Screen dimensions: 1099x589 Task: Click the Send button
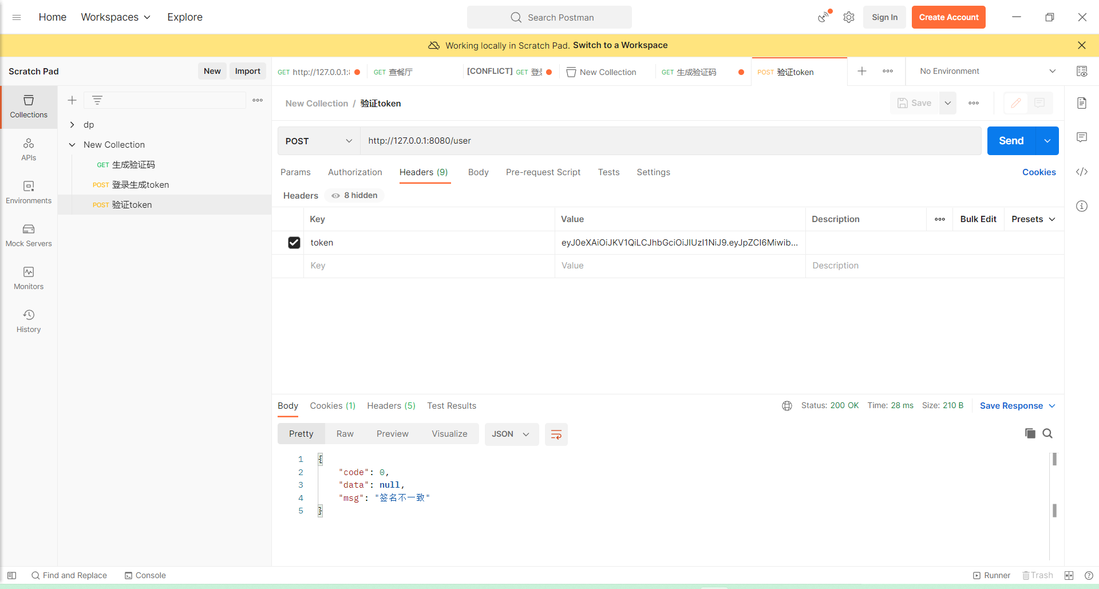coord(1011,140)
